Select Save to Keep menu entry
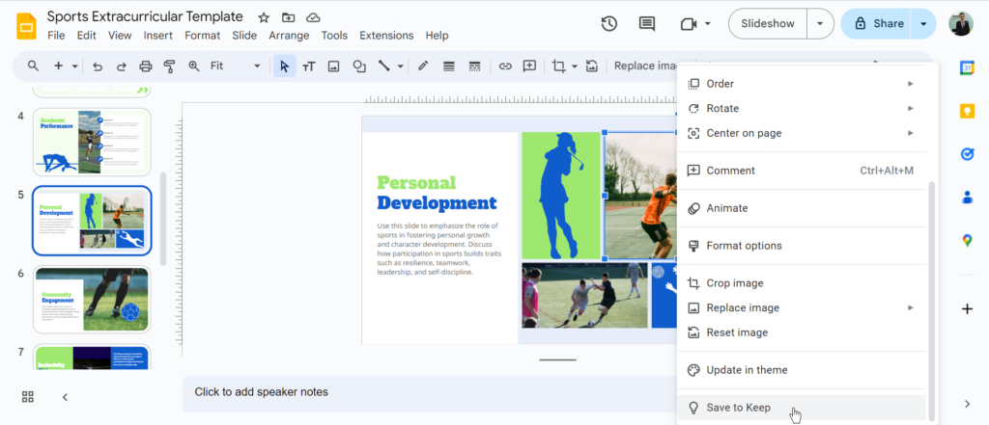989x425 pixels. point(738,408)
